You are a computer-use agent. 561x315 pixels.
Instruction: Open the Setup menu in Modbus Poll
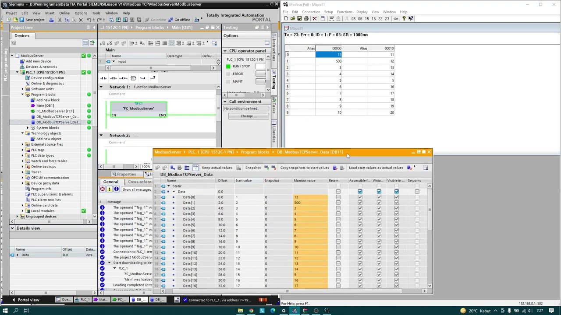point(328,12)
